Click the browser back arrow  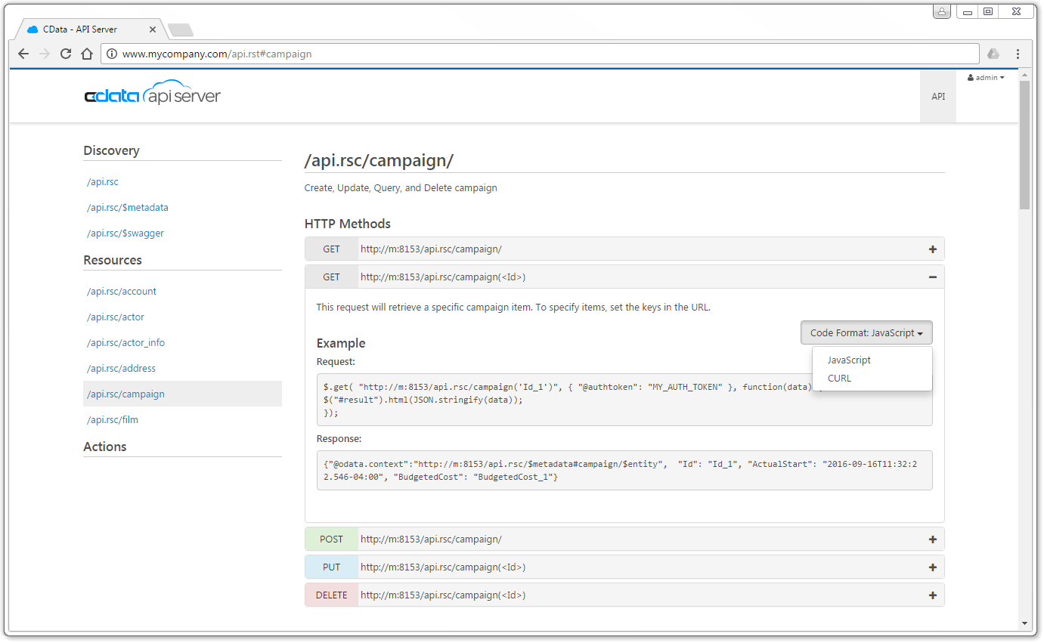23,54
